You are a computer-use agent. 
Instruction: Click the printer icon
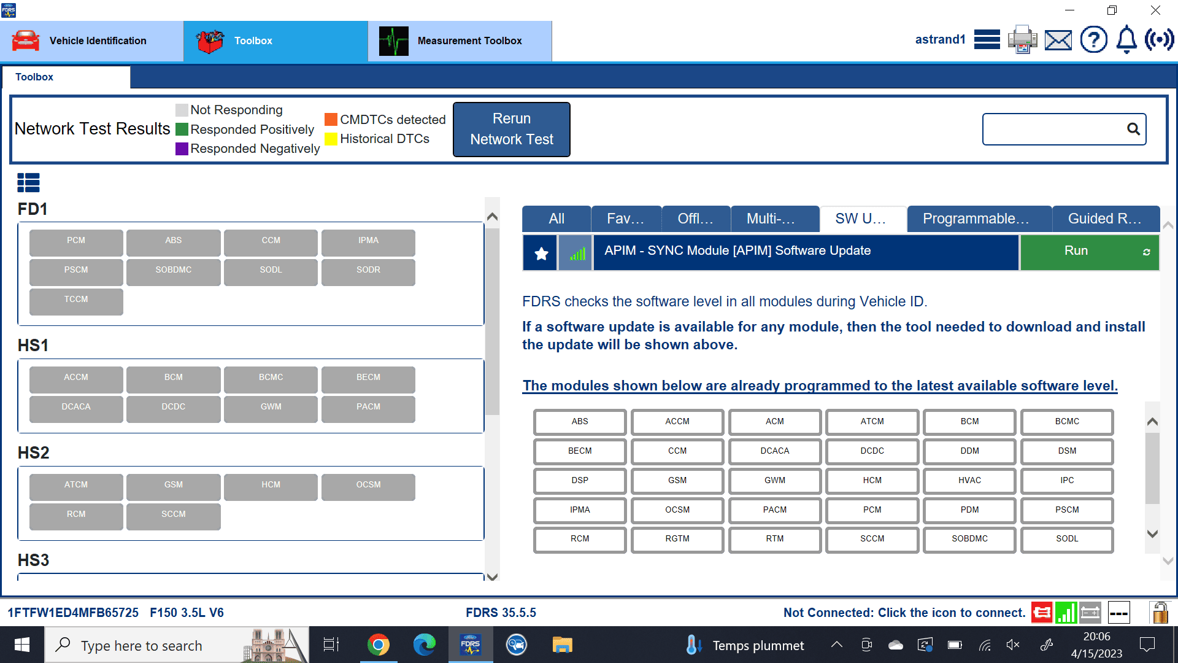[x=1022, y=40]
